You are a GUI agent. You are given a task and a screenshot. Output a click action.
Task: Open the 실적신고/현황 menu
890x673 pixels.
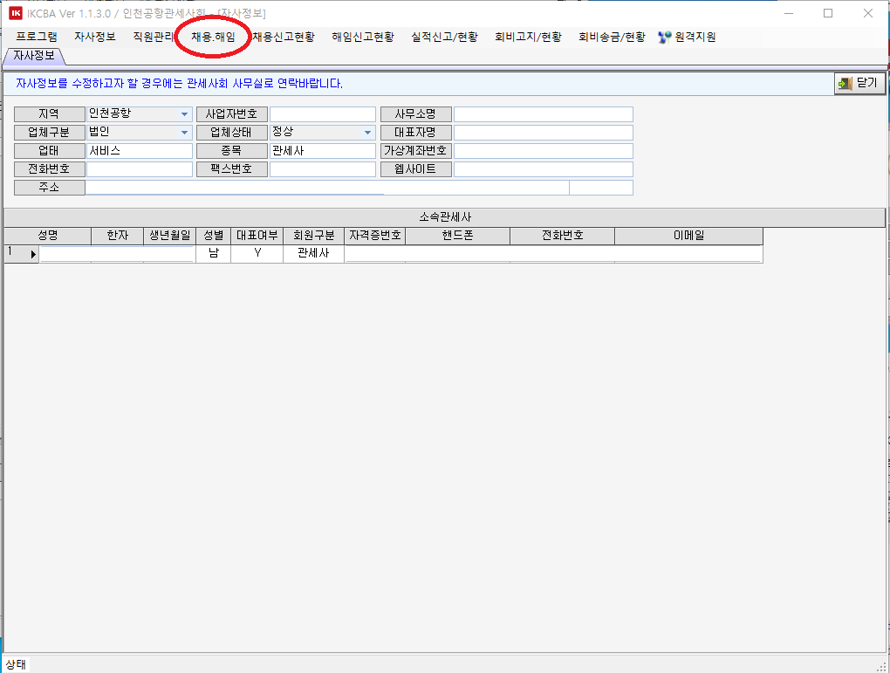click(442, 38)
